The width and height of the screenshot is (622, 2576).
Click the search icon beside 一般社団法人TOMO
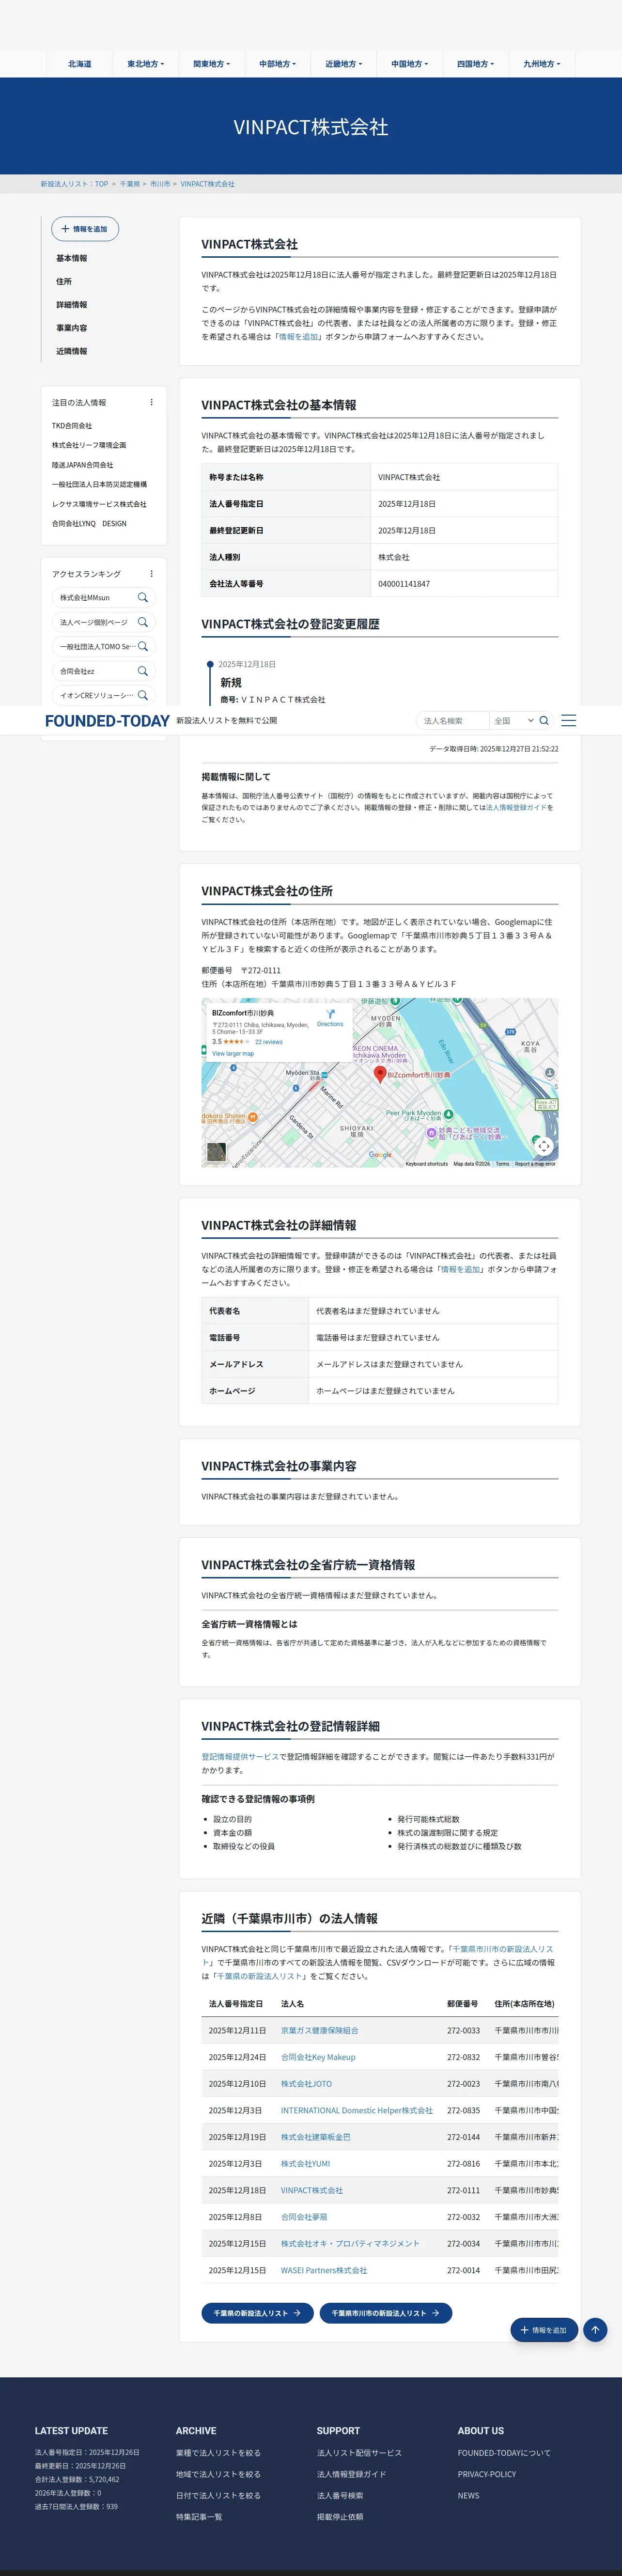pyautogui.click(x=143, y=647)
